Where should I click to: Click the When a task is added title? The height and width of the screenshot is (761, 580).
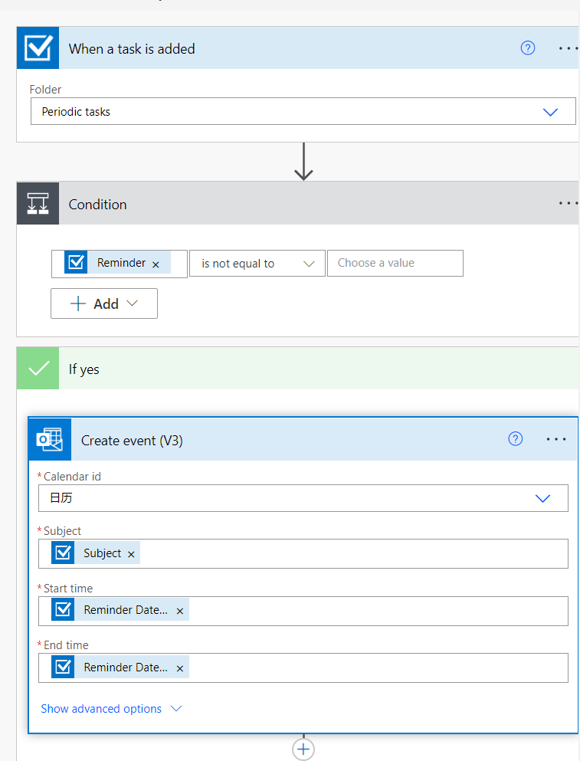point(132,49)
